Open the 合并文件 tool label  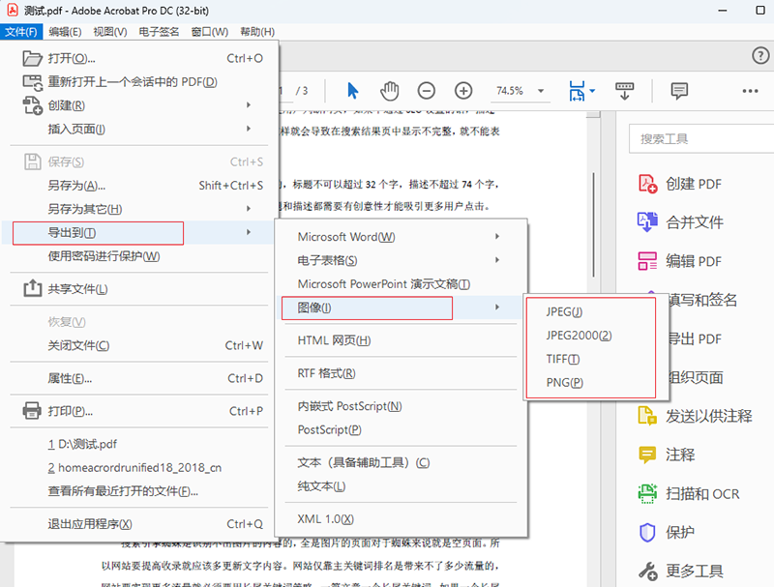click(695, 222)
